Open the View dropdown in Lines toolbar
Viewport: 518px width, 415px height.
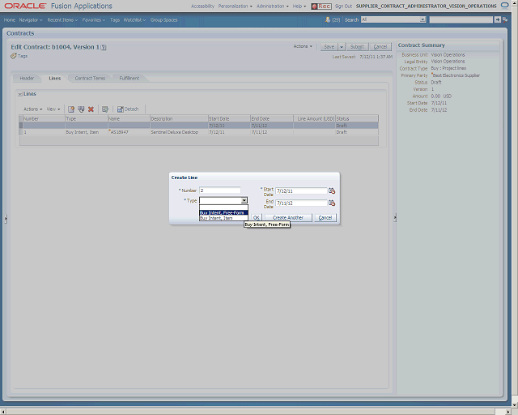53,109
